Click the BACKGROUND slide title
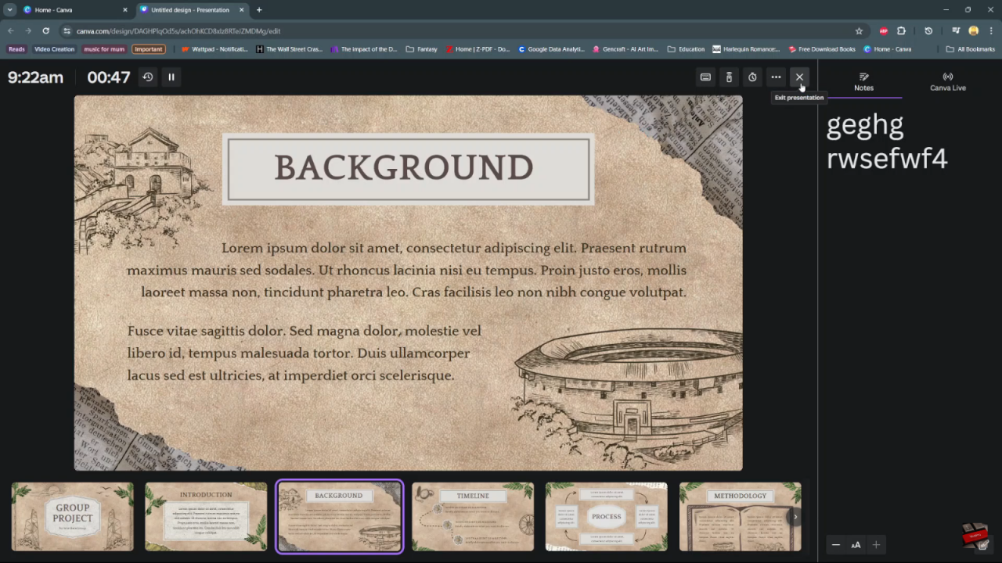The image size is (1002, 563). tap(404, 168)
